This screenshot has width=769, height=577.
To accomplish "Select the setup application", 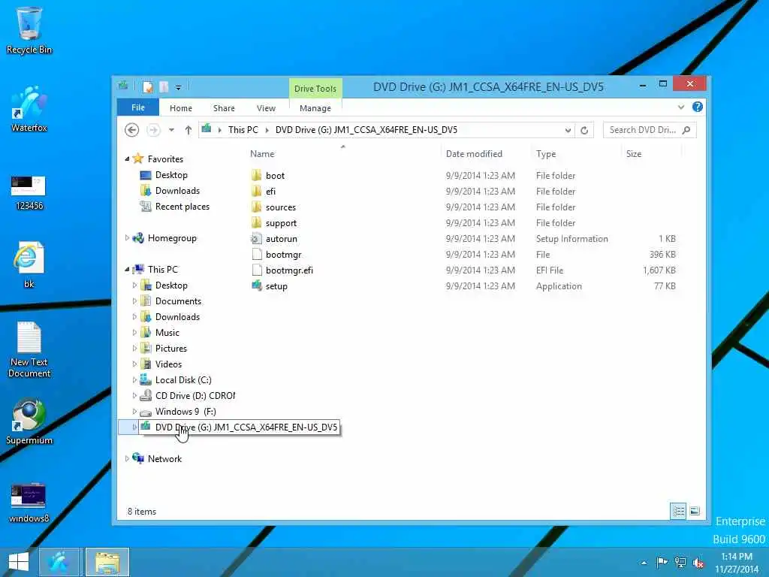I will 276,286.
